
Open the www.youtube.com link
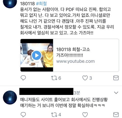[x=75, y=61]
